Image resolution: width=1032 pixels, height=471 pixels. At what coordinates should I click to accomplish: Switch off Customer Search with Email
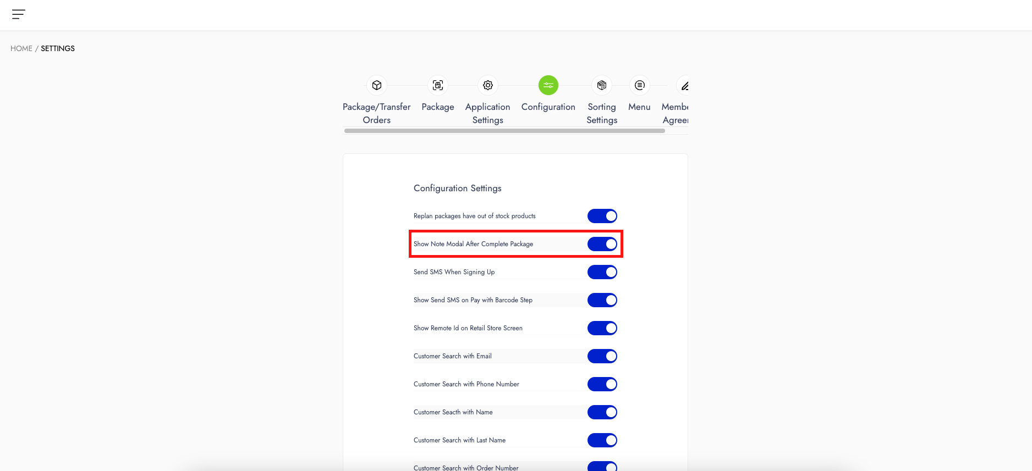602,356
